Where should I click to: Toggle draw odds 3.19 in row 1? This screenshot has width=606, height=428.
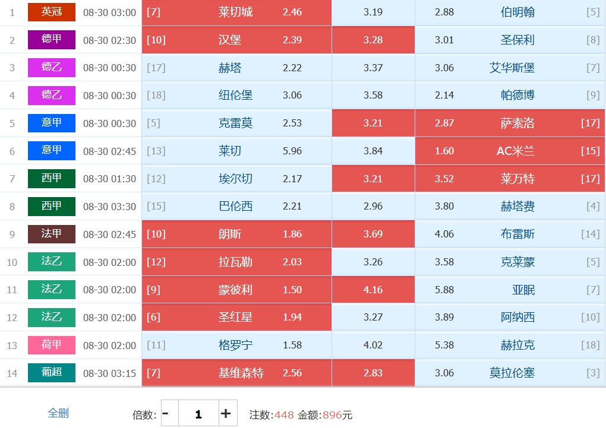coord(373,12)
